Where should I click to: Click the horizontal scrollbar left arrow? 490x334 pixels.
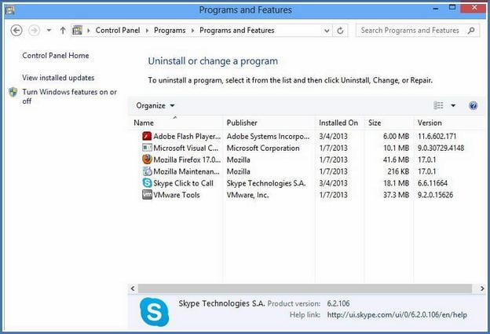tap(133, 288)
